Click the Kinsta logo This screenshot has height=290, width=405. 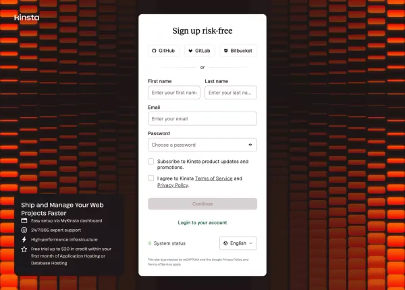27,18
